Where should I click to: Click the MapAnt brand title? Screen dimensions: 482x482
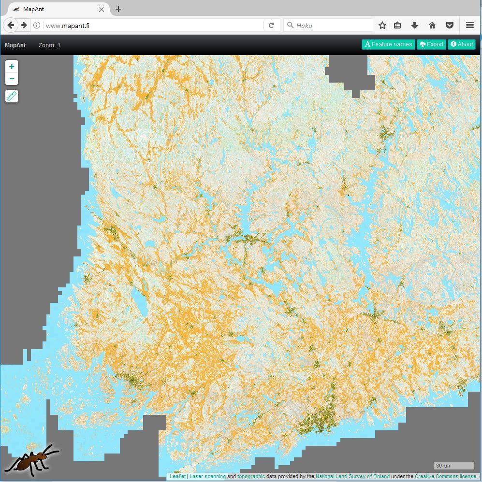point(15,45)
